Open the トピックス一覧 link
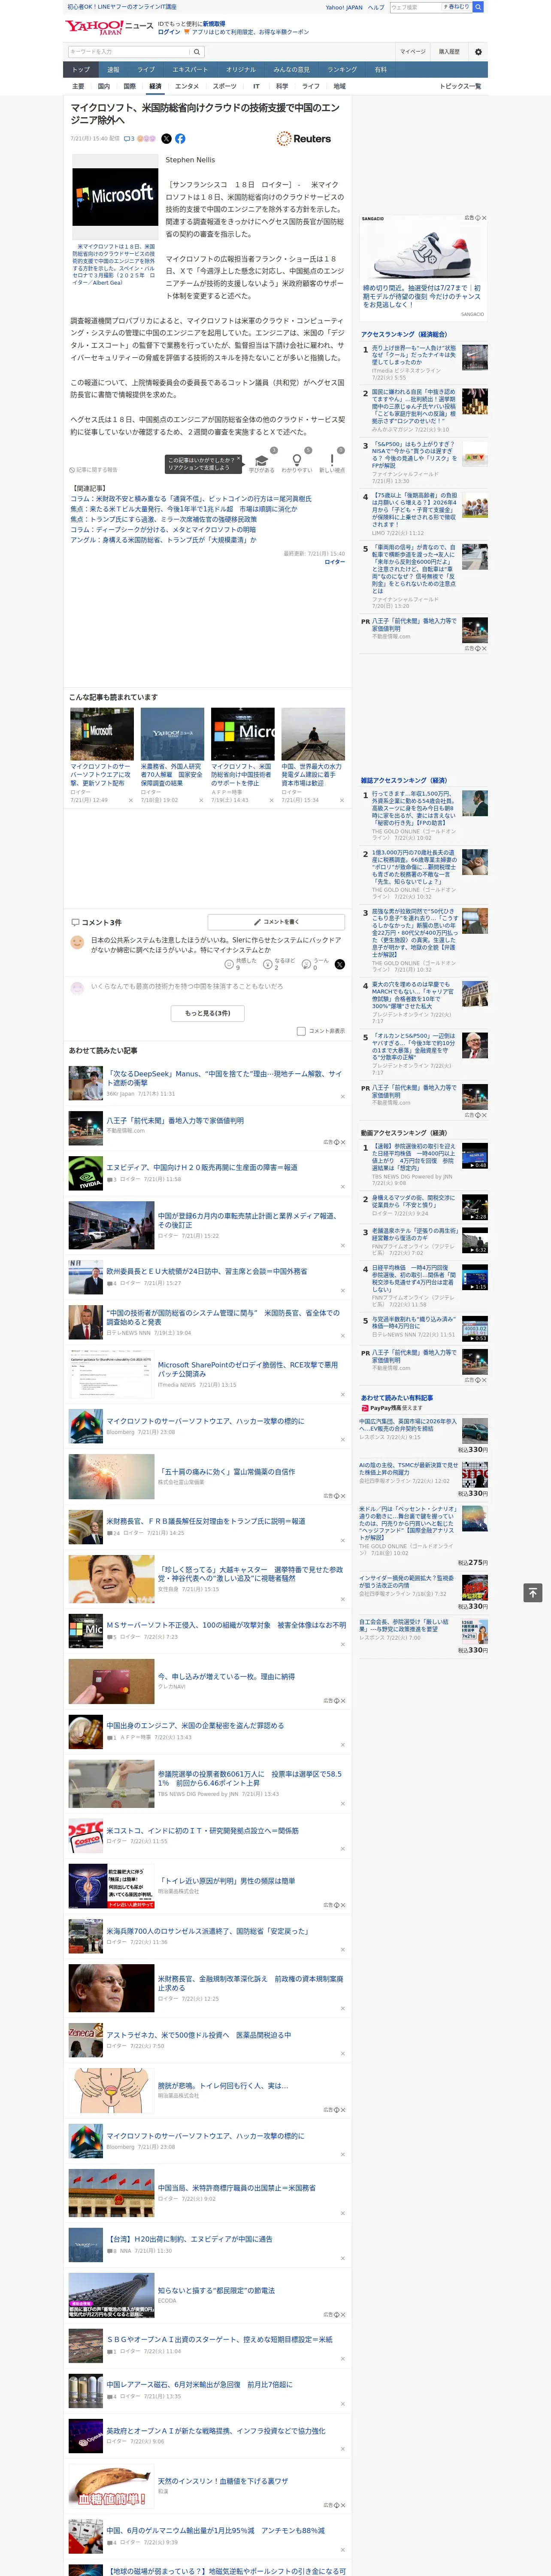 point(461,86)
